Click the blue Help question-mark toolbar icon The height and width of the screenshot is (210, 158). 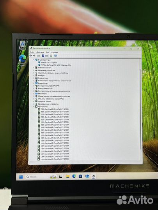point(43,56)
